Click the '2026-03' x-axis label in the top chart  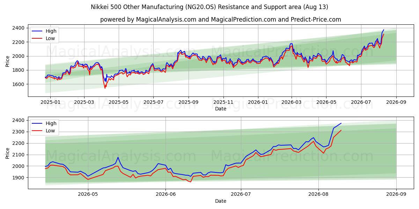tap(292, 102)
